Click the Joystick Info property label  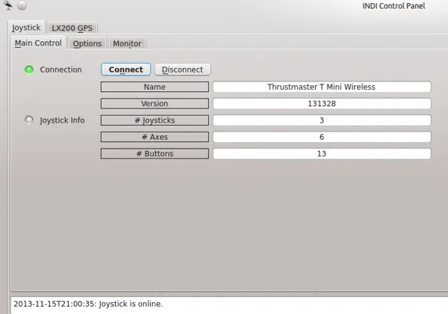[x=62, y=120]
